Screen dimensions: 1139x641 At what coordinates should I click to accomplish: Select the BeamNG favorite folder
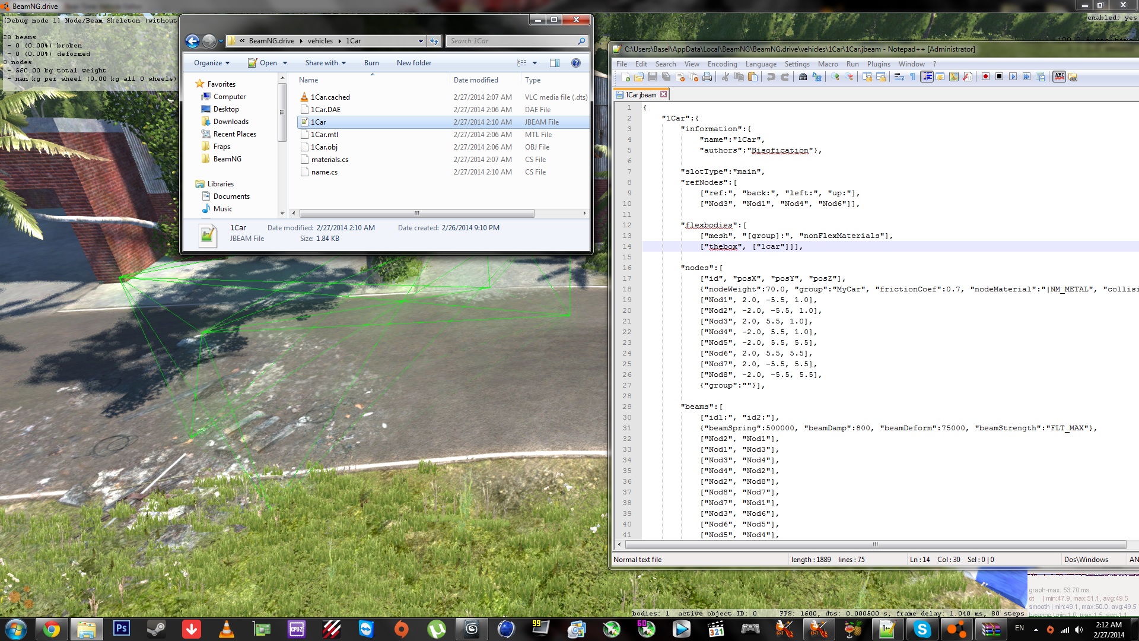click(227, 159)
